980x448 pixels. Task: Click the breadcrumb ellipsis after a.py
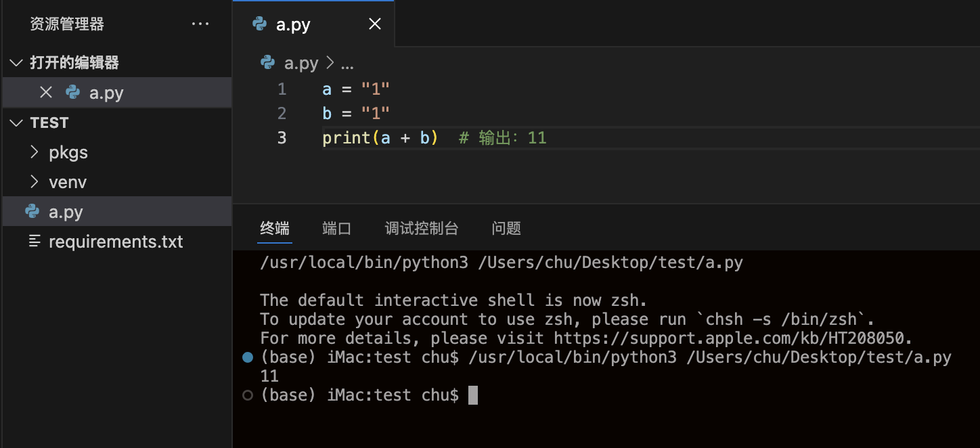(347, 64)
